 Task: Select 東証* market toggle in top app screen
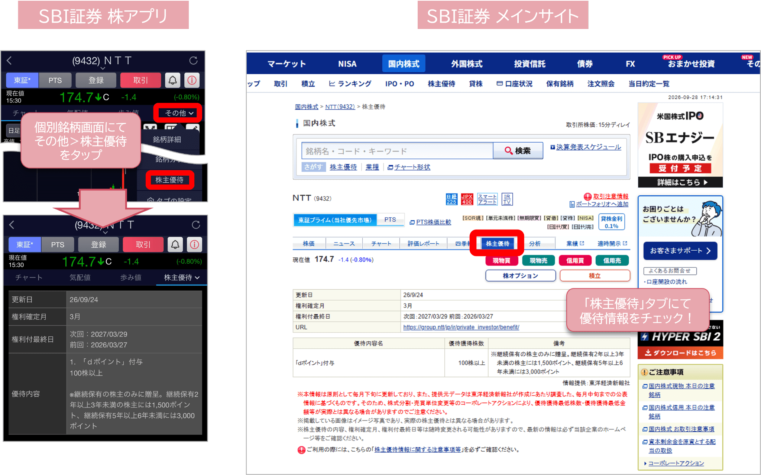click(x=22, y=80)
